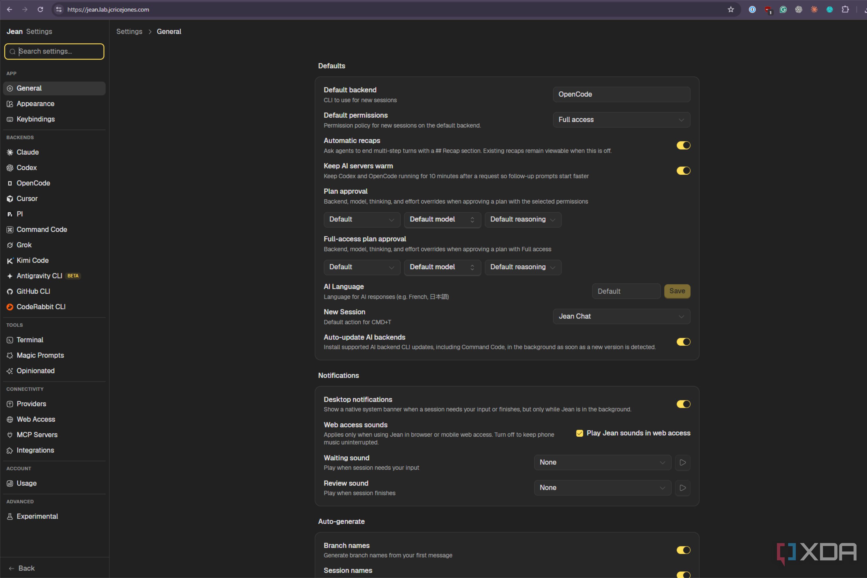Image resolution: width=867 pixels, height=578 pixels.
Task: Click Back at sidebar bottom
Action: point(22,568)
